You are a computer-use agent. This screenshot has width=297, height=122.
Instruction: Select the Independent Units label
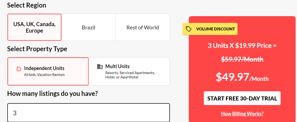coord(44,68)
